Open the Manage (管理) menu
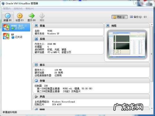The image size is (155, 116). [x=7, y=9]
